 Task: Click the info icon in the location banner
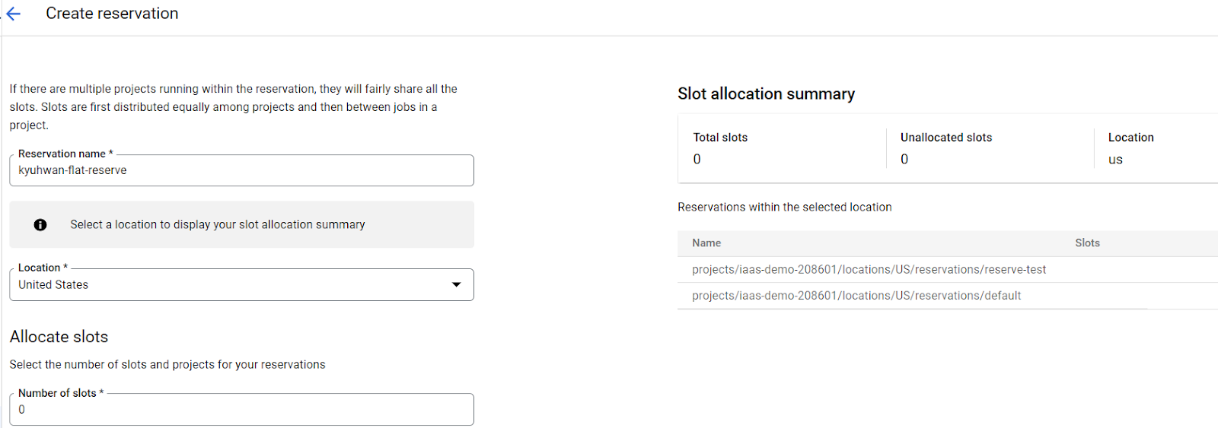40,225
